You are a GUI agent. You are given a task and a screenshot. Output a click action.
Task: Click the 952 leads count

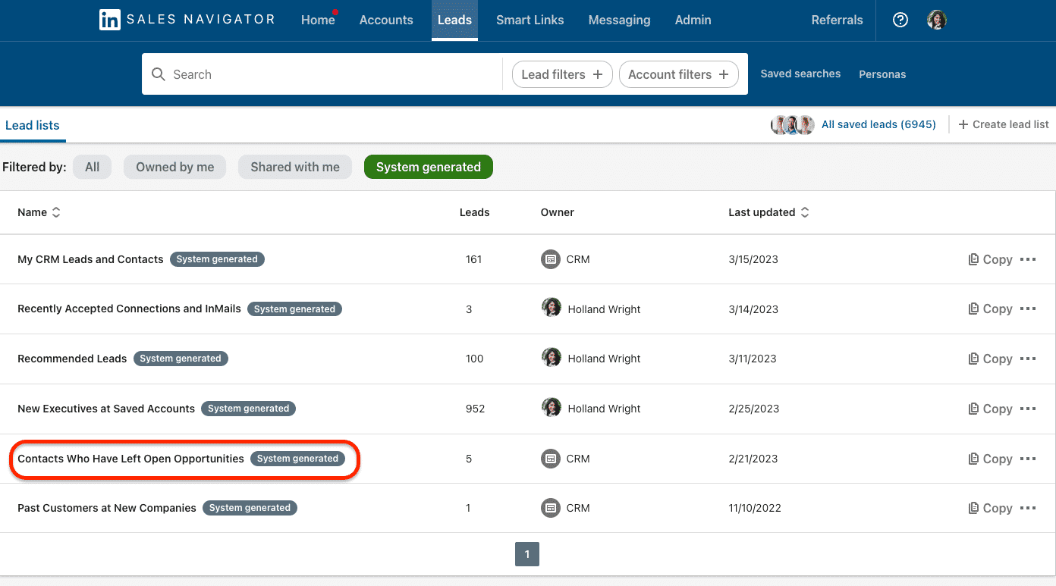point(475,409)
